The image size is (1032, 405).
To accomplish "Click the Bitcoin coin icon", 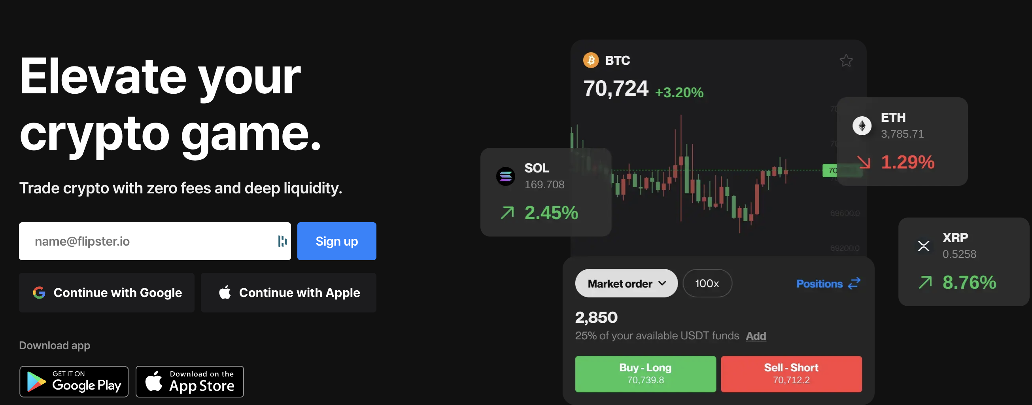I will tap(590, 61).
